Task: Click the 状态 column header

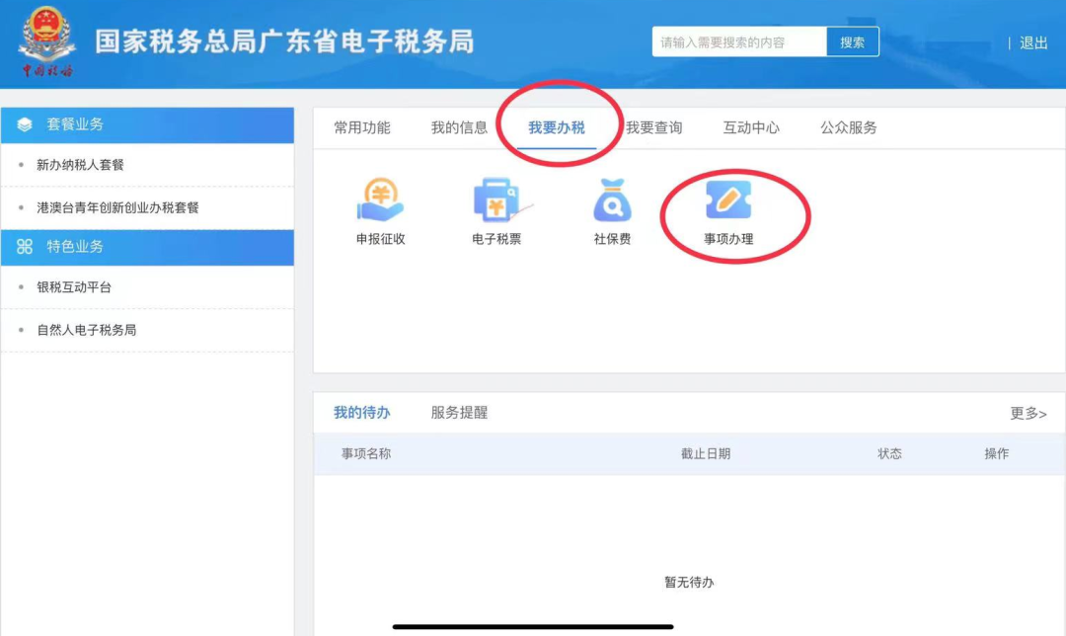Action: [x=889, y=453]
